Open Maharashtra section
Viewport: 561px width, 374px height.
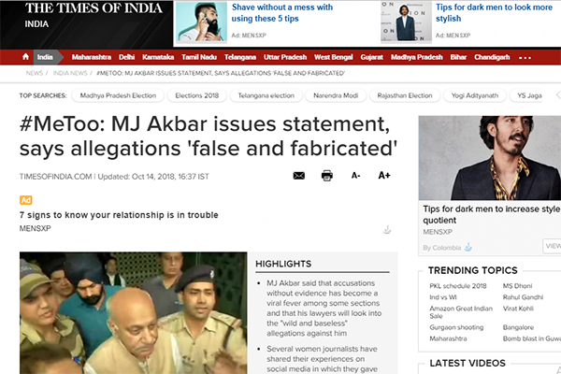pyautogui.click(x=92, y=57)
